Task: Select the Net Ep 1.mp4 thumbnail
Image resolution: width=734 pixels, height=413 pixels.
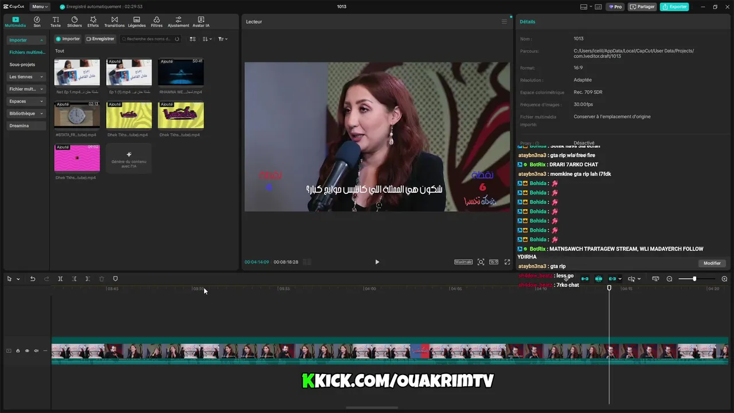Action: click(x=77, y=73)
